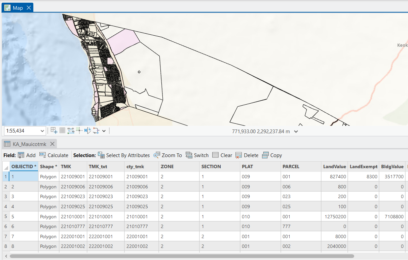Image resolution: width=408 pixels, height=260 pixels.
Task: Click the BldgValue column header
Action: click(x=392, y=166)
